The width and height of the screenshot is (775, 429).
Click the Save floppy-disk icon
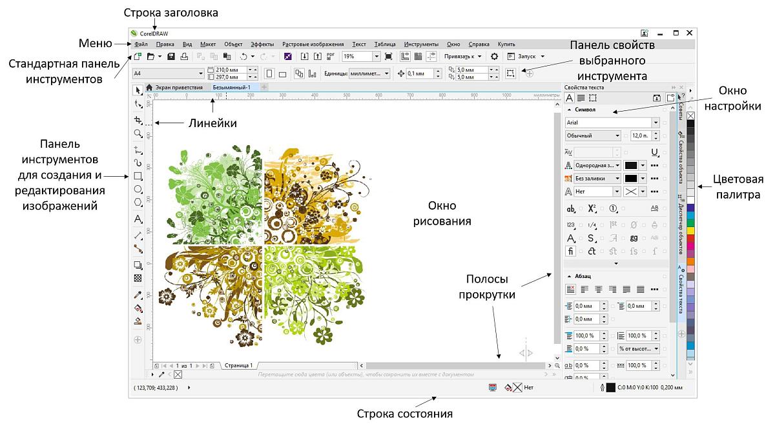(171, 57)
